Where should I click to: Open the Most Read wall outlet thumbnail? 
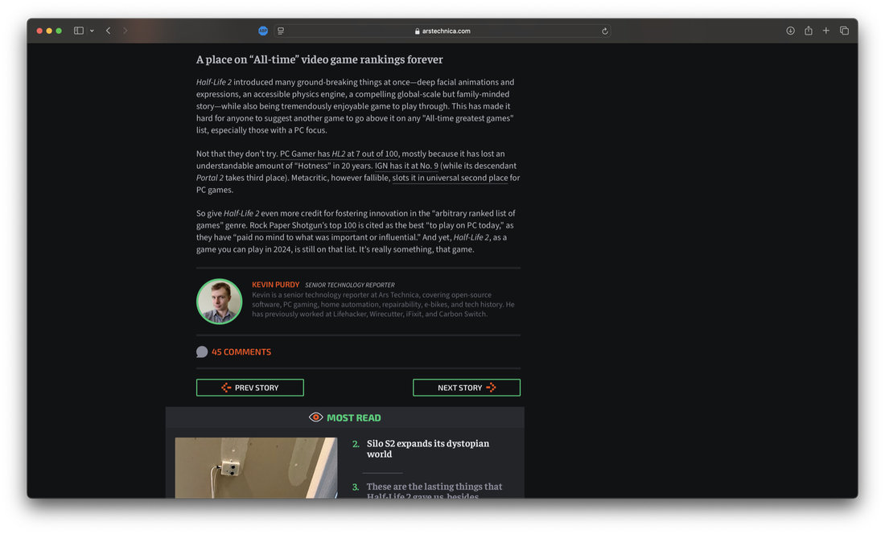[256, 468]
